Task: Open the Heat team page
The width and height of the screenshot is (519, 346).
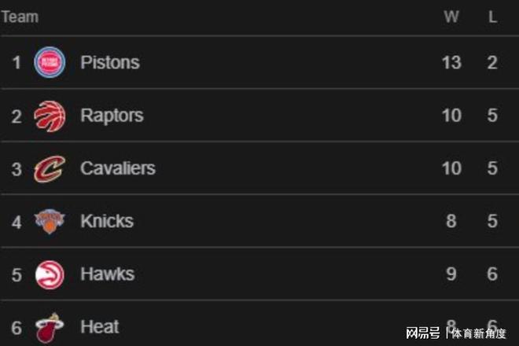Action: click(x=98, y=326)
